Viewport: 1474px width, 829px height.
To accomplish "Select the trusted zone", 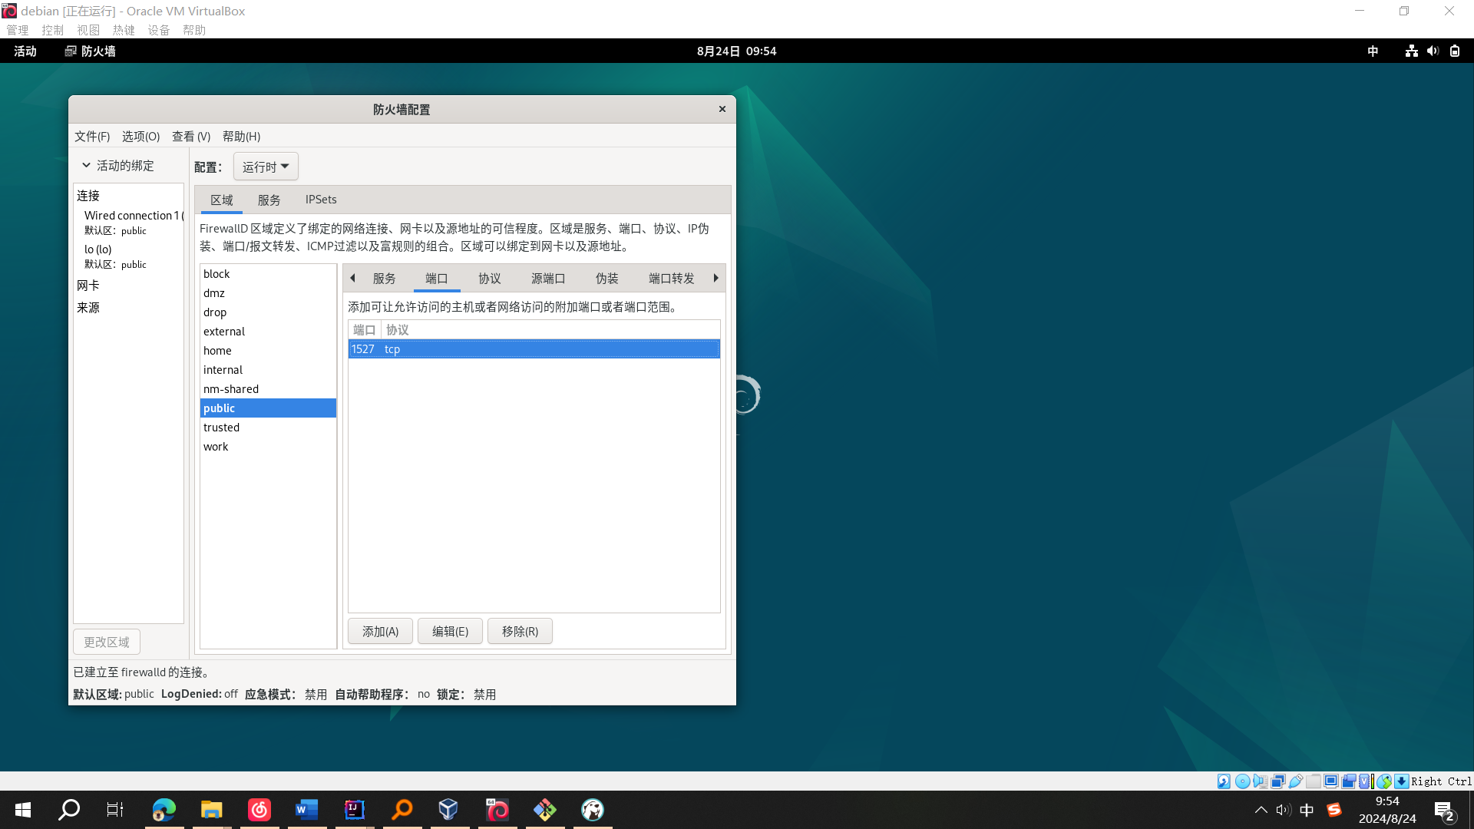I will click(221, 428).
